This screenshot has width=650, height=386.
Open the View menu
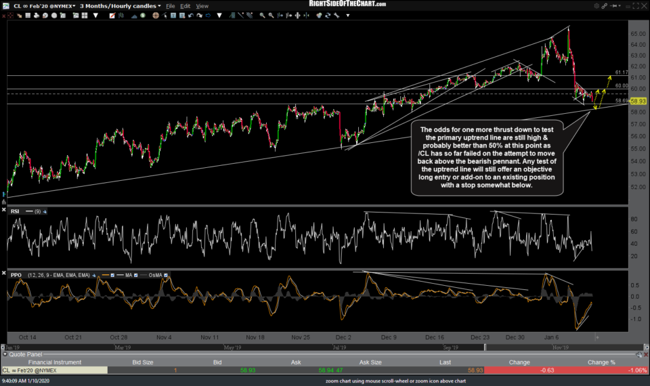click(202, 6)
